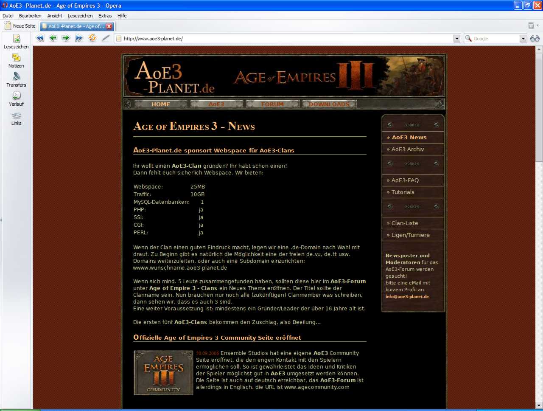The width and height of the screenshot is (543, 411).
Task: Open the Datei menu
Action: coord(8,16)
